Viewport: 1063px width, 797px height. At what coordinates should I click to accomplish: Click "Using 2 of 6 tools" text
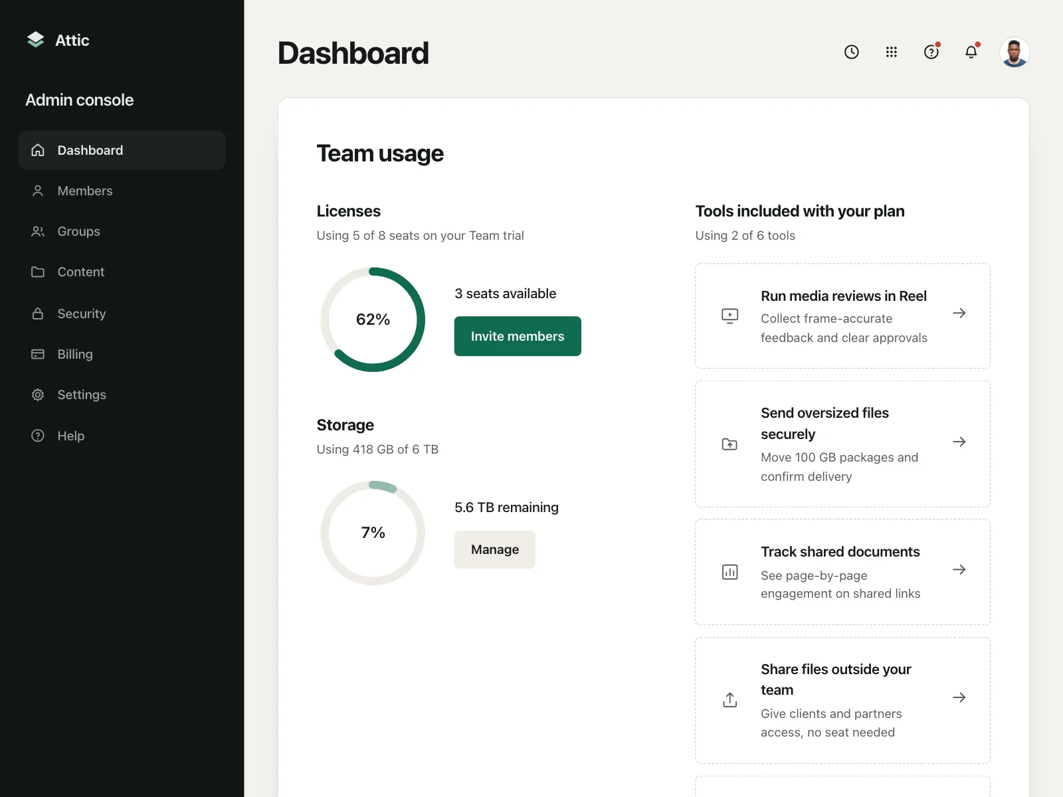tap(745, 235)
